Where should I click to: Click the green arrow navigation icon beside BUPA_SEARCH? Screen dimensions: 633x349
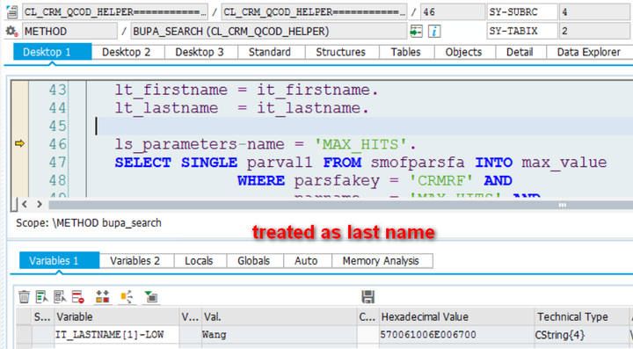tap(416, 32)
